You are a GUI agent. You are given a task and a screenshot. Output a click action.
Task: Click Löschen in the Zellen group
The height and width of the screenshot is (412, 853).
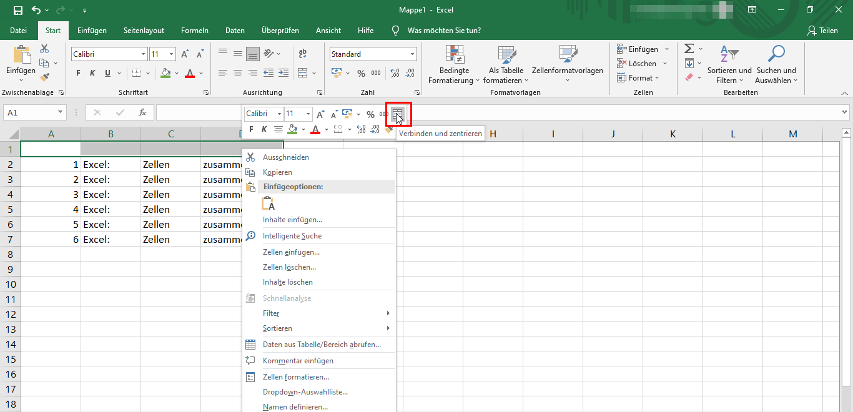click(x=643, y=63)
